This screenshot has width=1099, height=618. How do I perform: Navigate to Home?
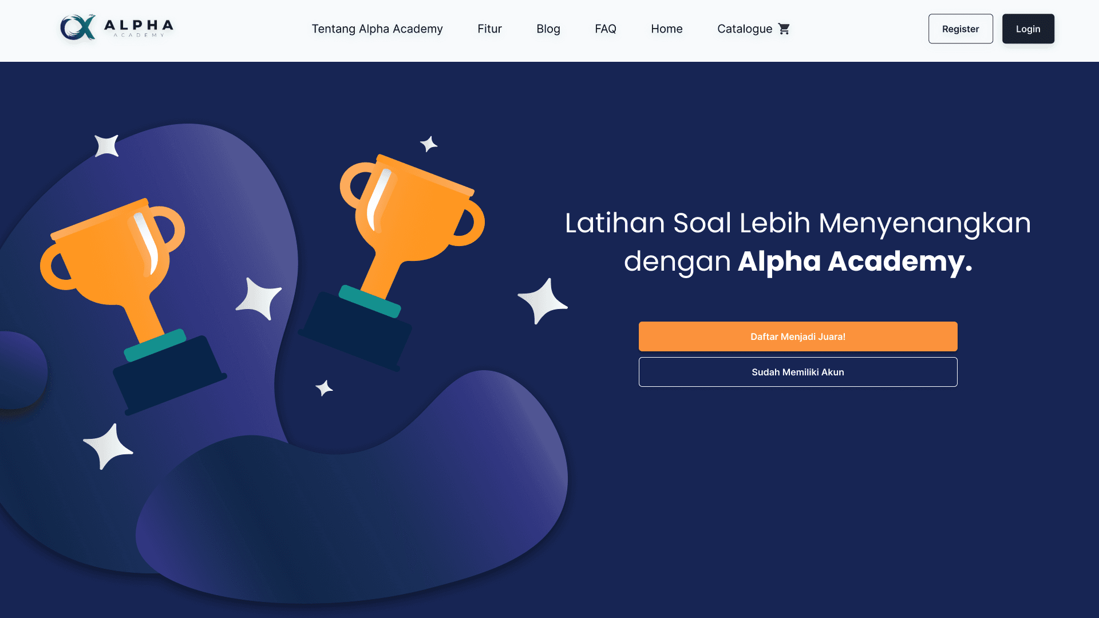coord(667,29)
